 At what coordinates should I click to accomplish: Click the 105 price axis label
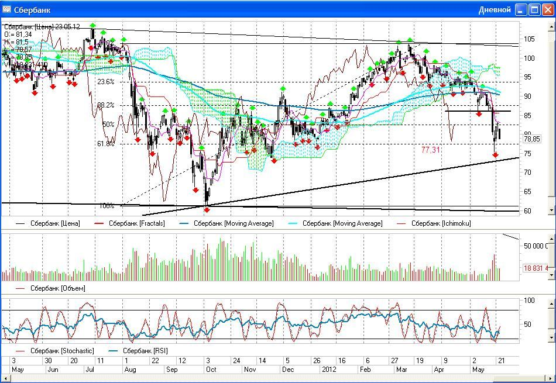coord(530,39)
